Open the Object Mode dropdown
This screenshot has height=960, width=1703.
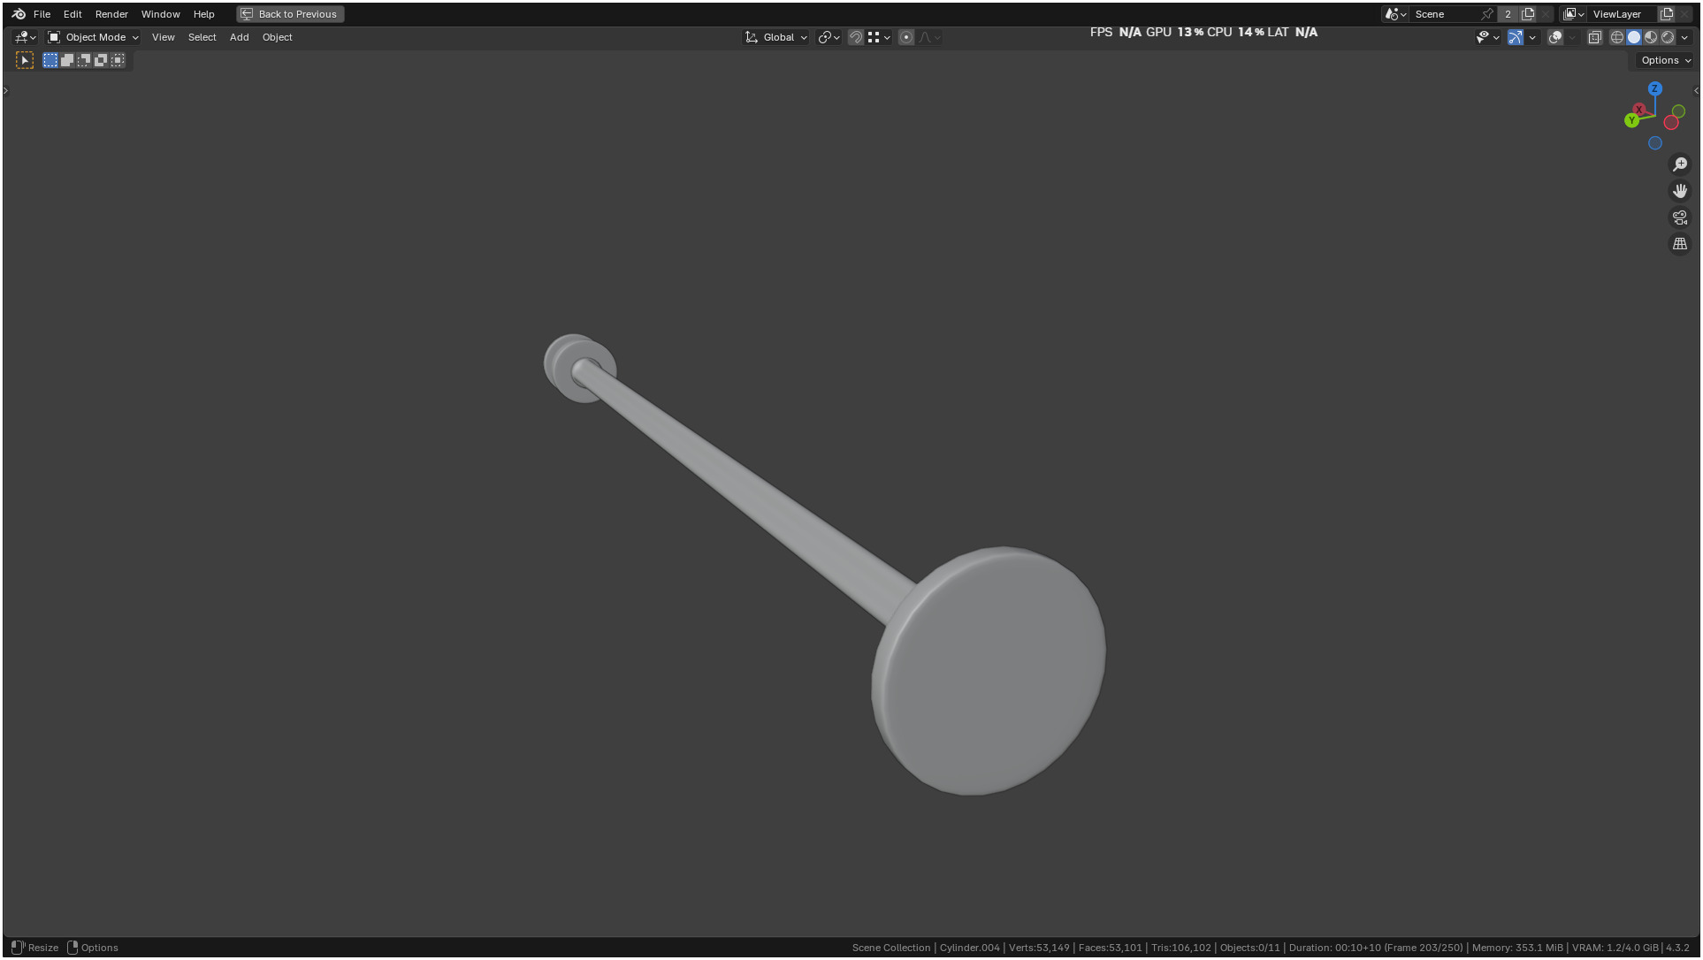(93, 37)
